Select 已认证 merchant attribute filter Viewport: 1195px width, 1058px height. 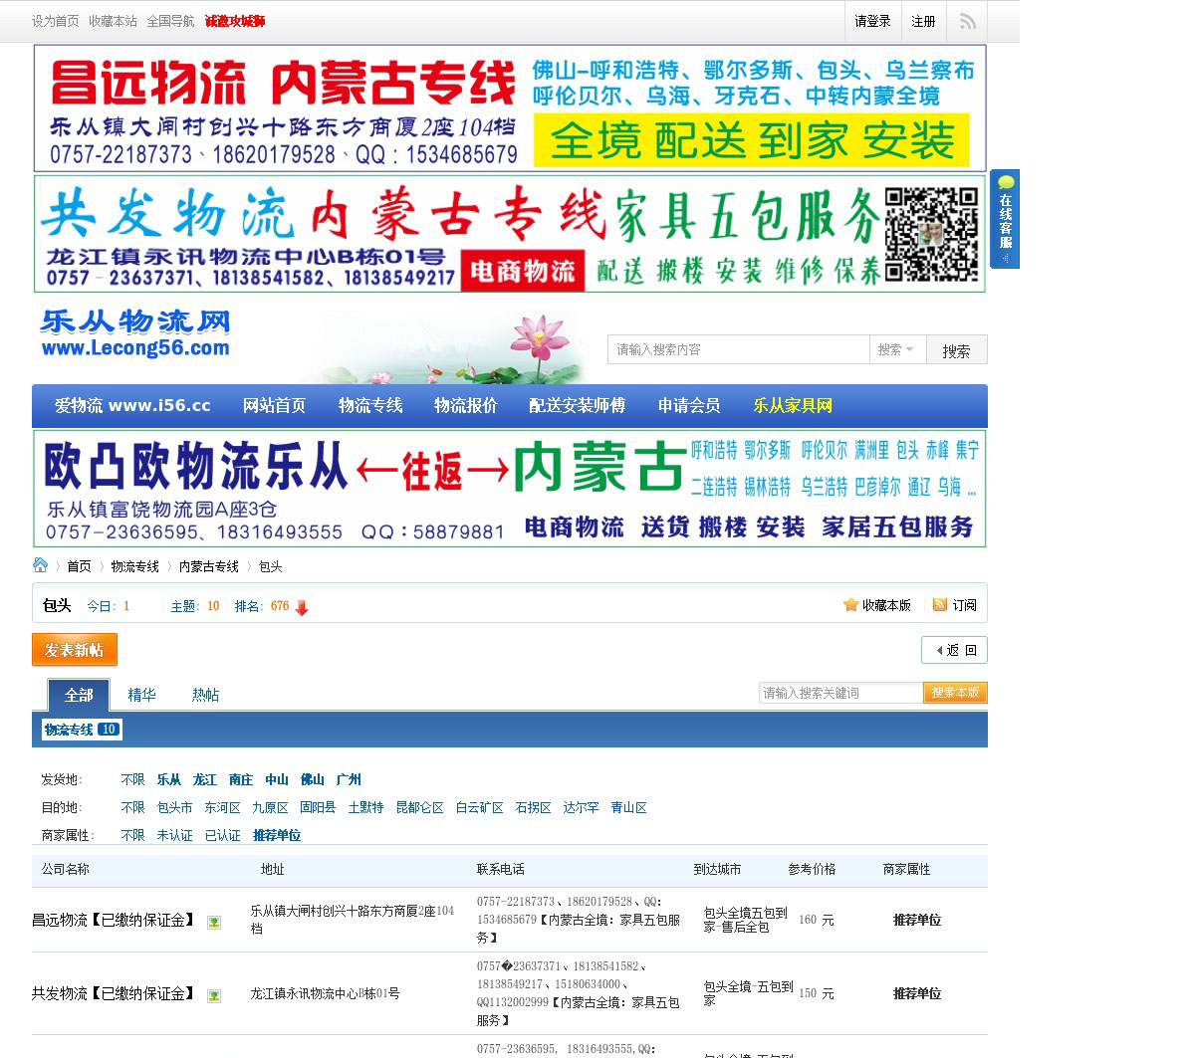click(222, 835)
